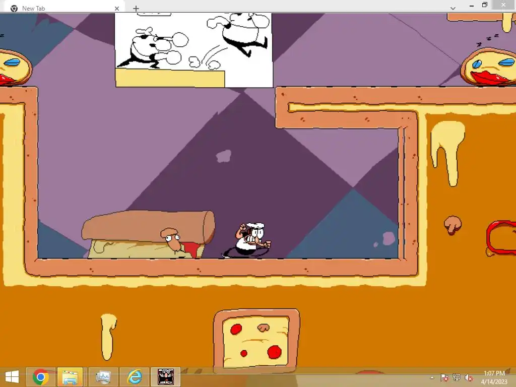Image resolution: width=516 pixels, height=387 pixels.
Task: Close the New Tab tab
Action: (x=117, y=9)
